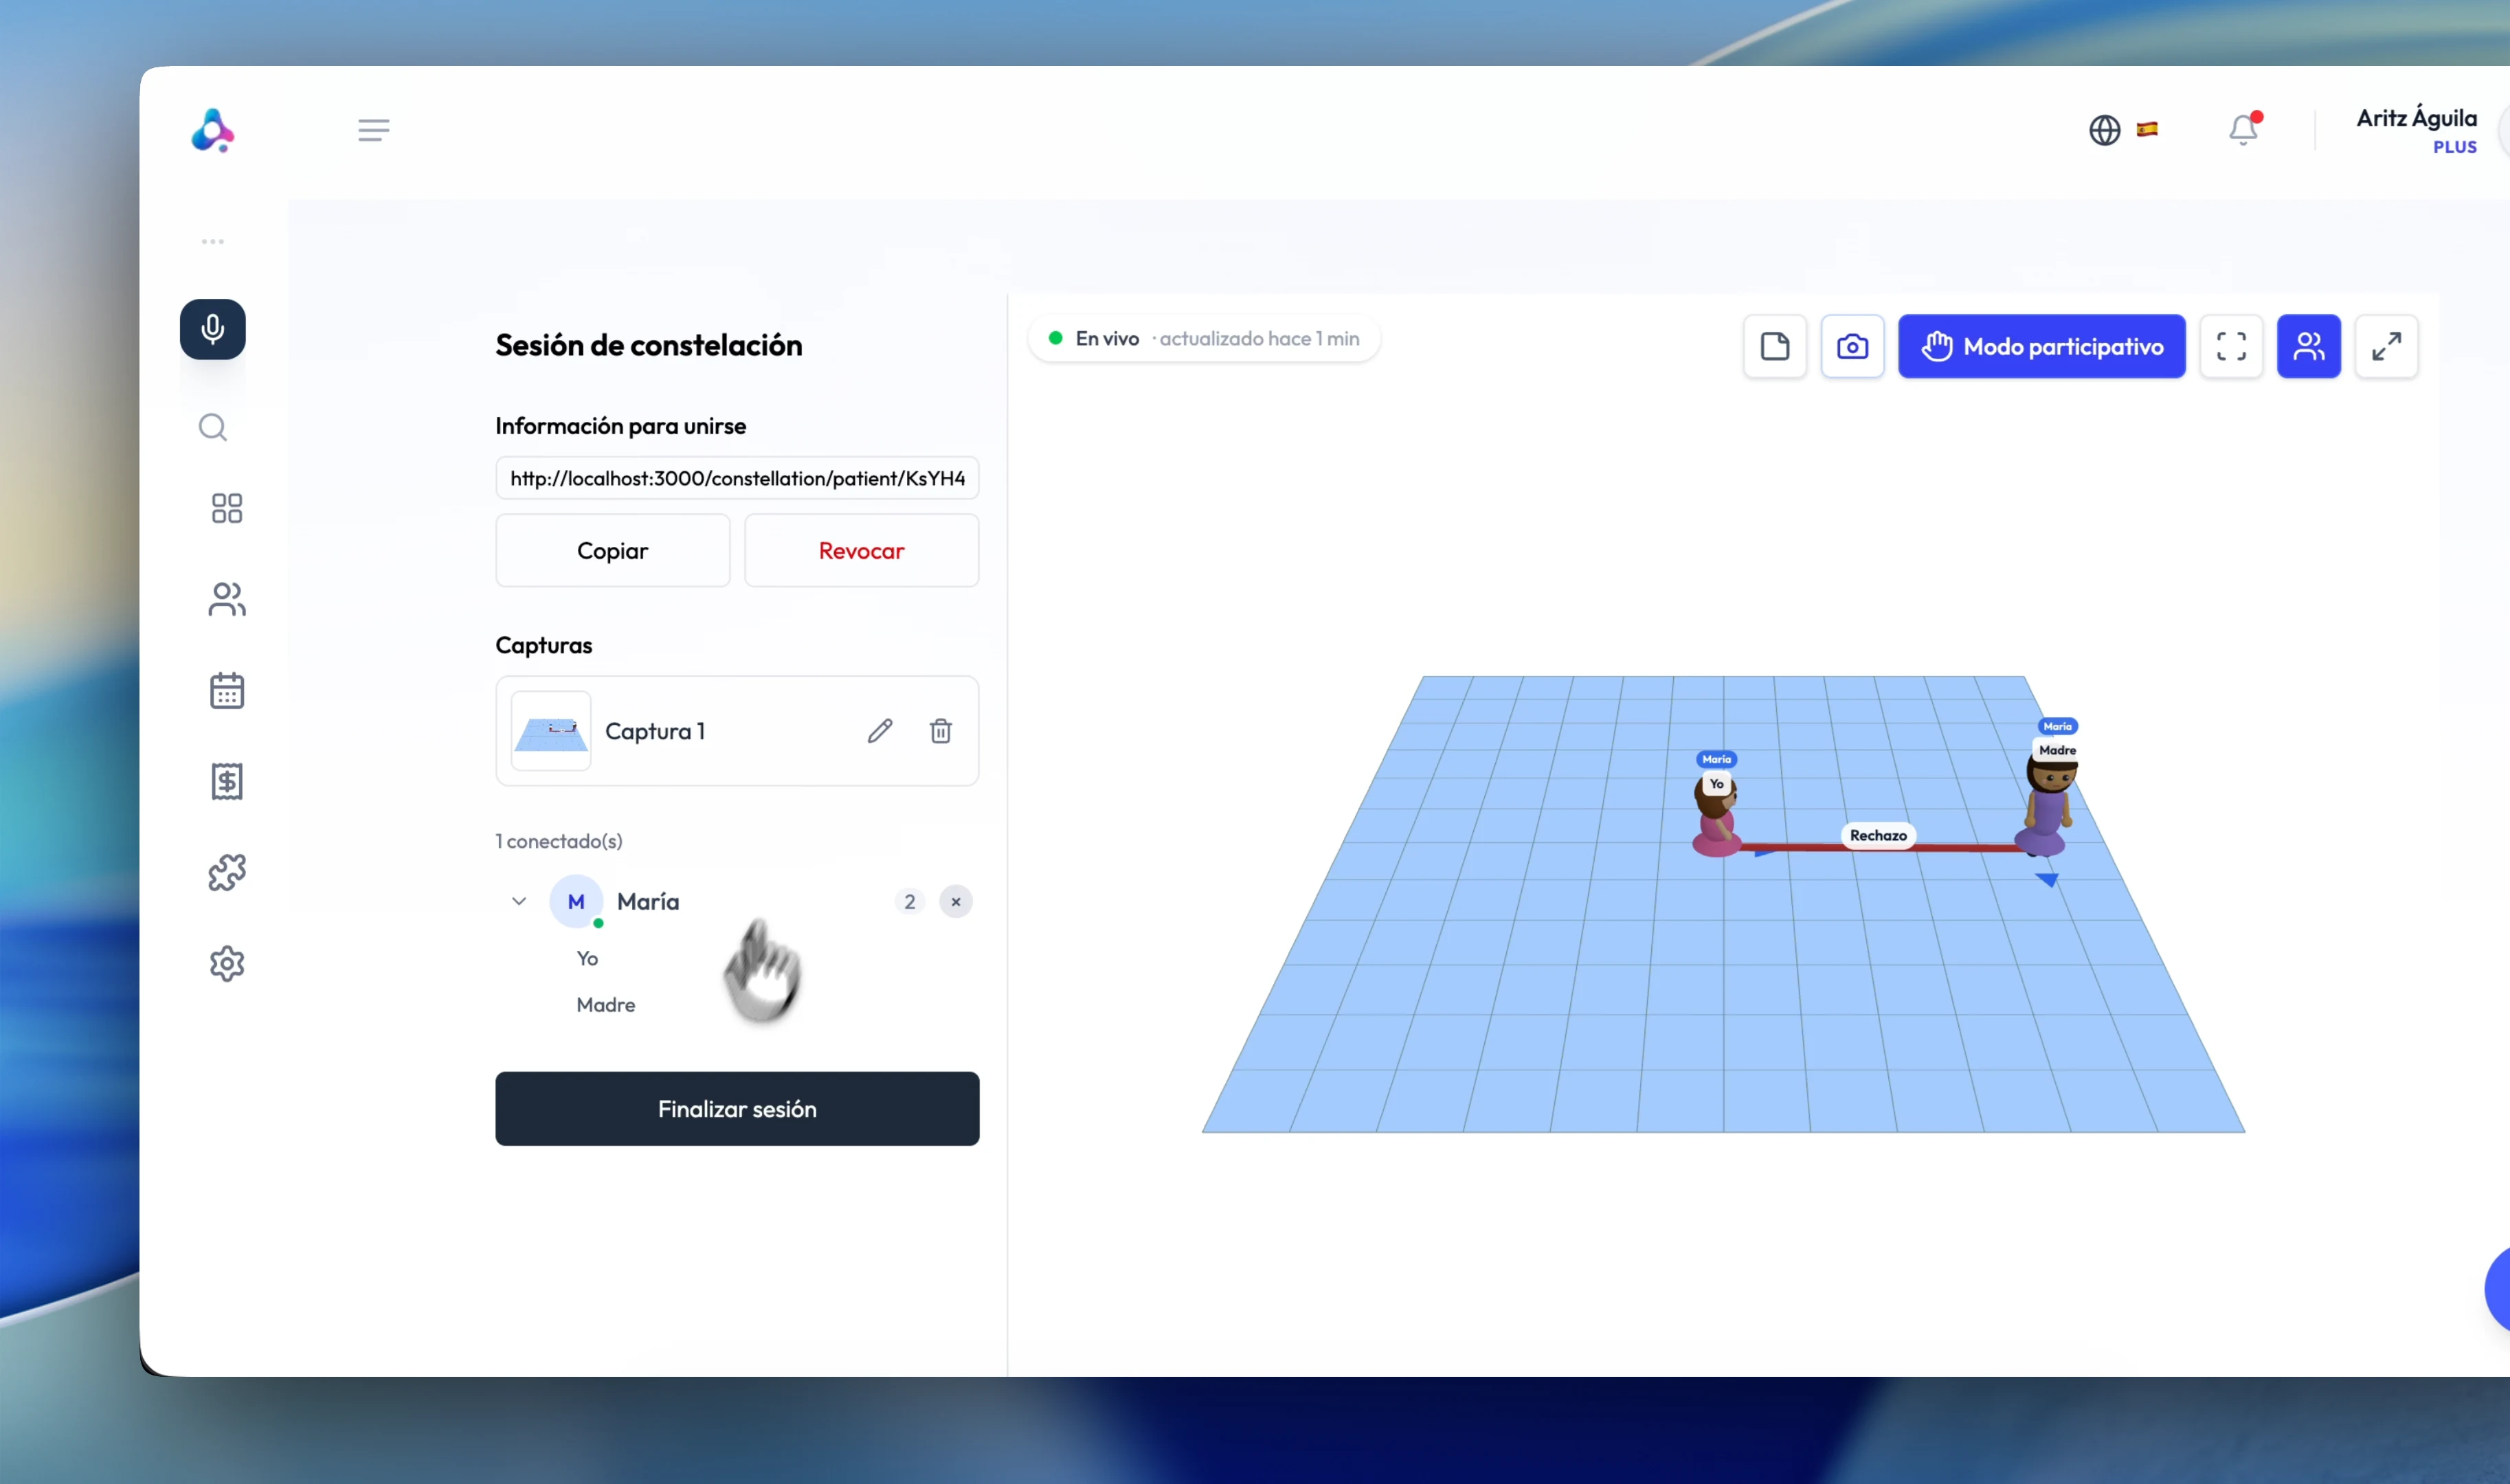Image resolution: width=2510 pixels, height=1484 pixels.
Task: Click María's figure count badge 2
Action: 909,901
